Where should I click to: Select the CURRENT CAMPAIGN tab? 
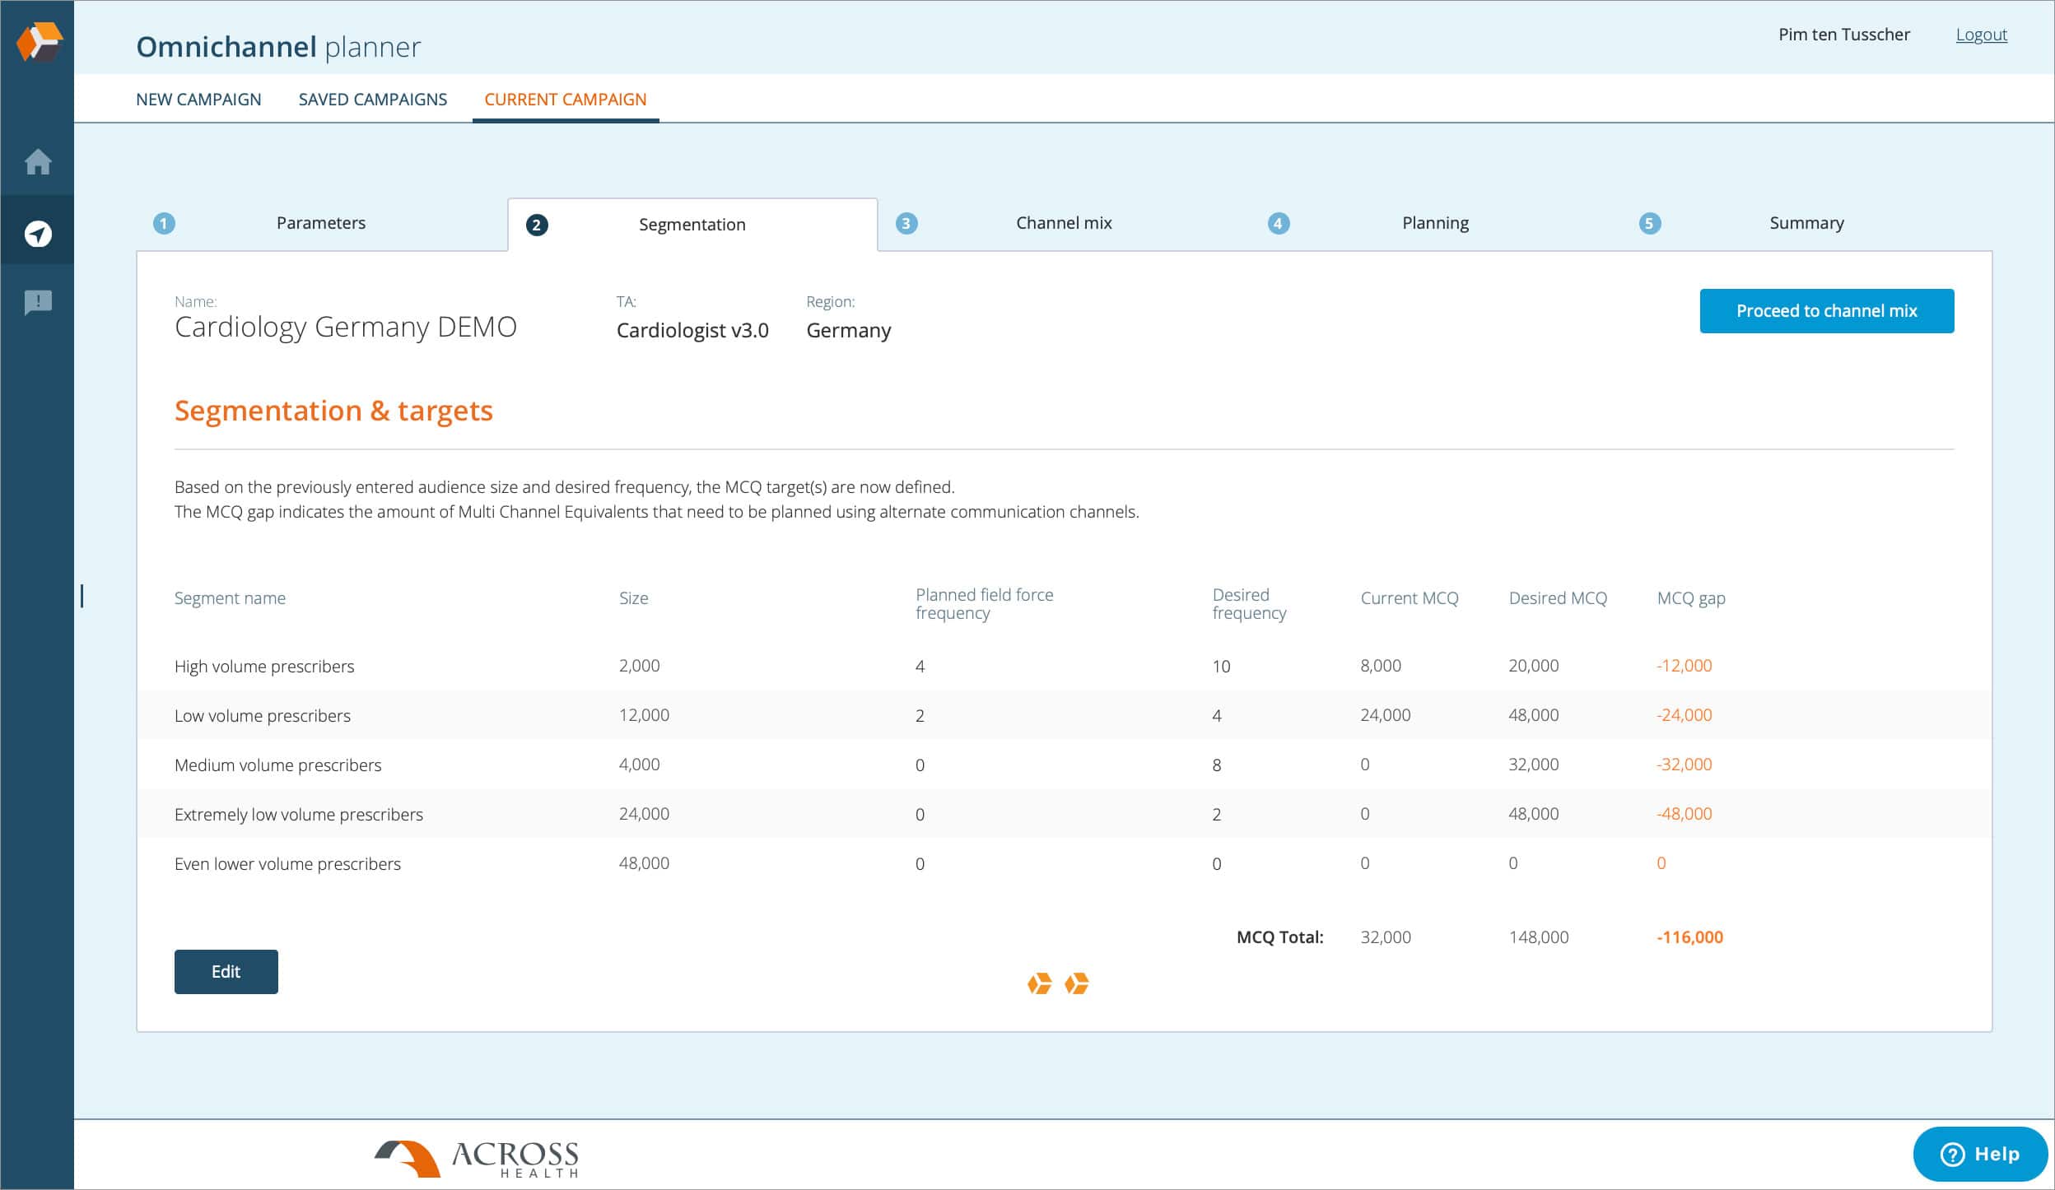(x=566, y=100)
